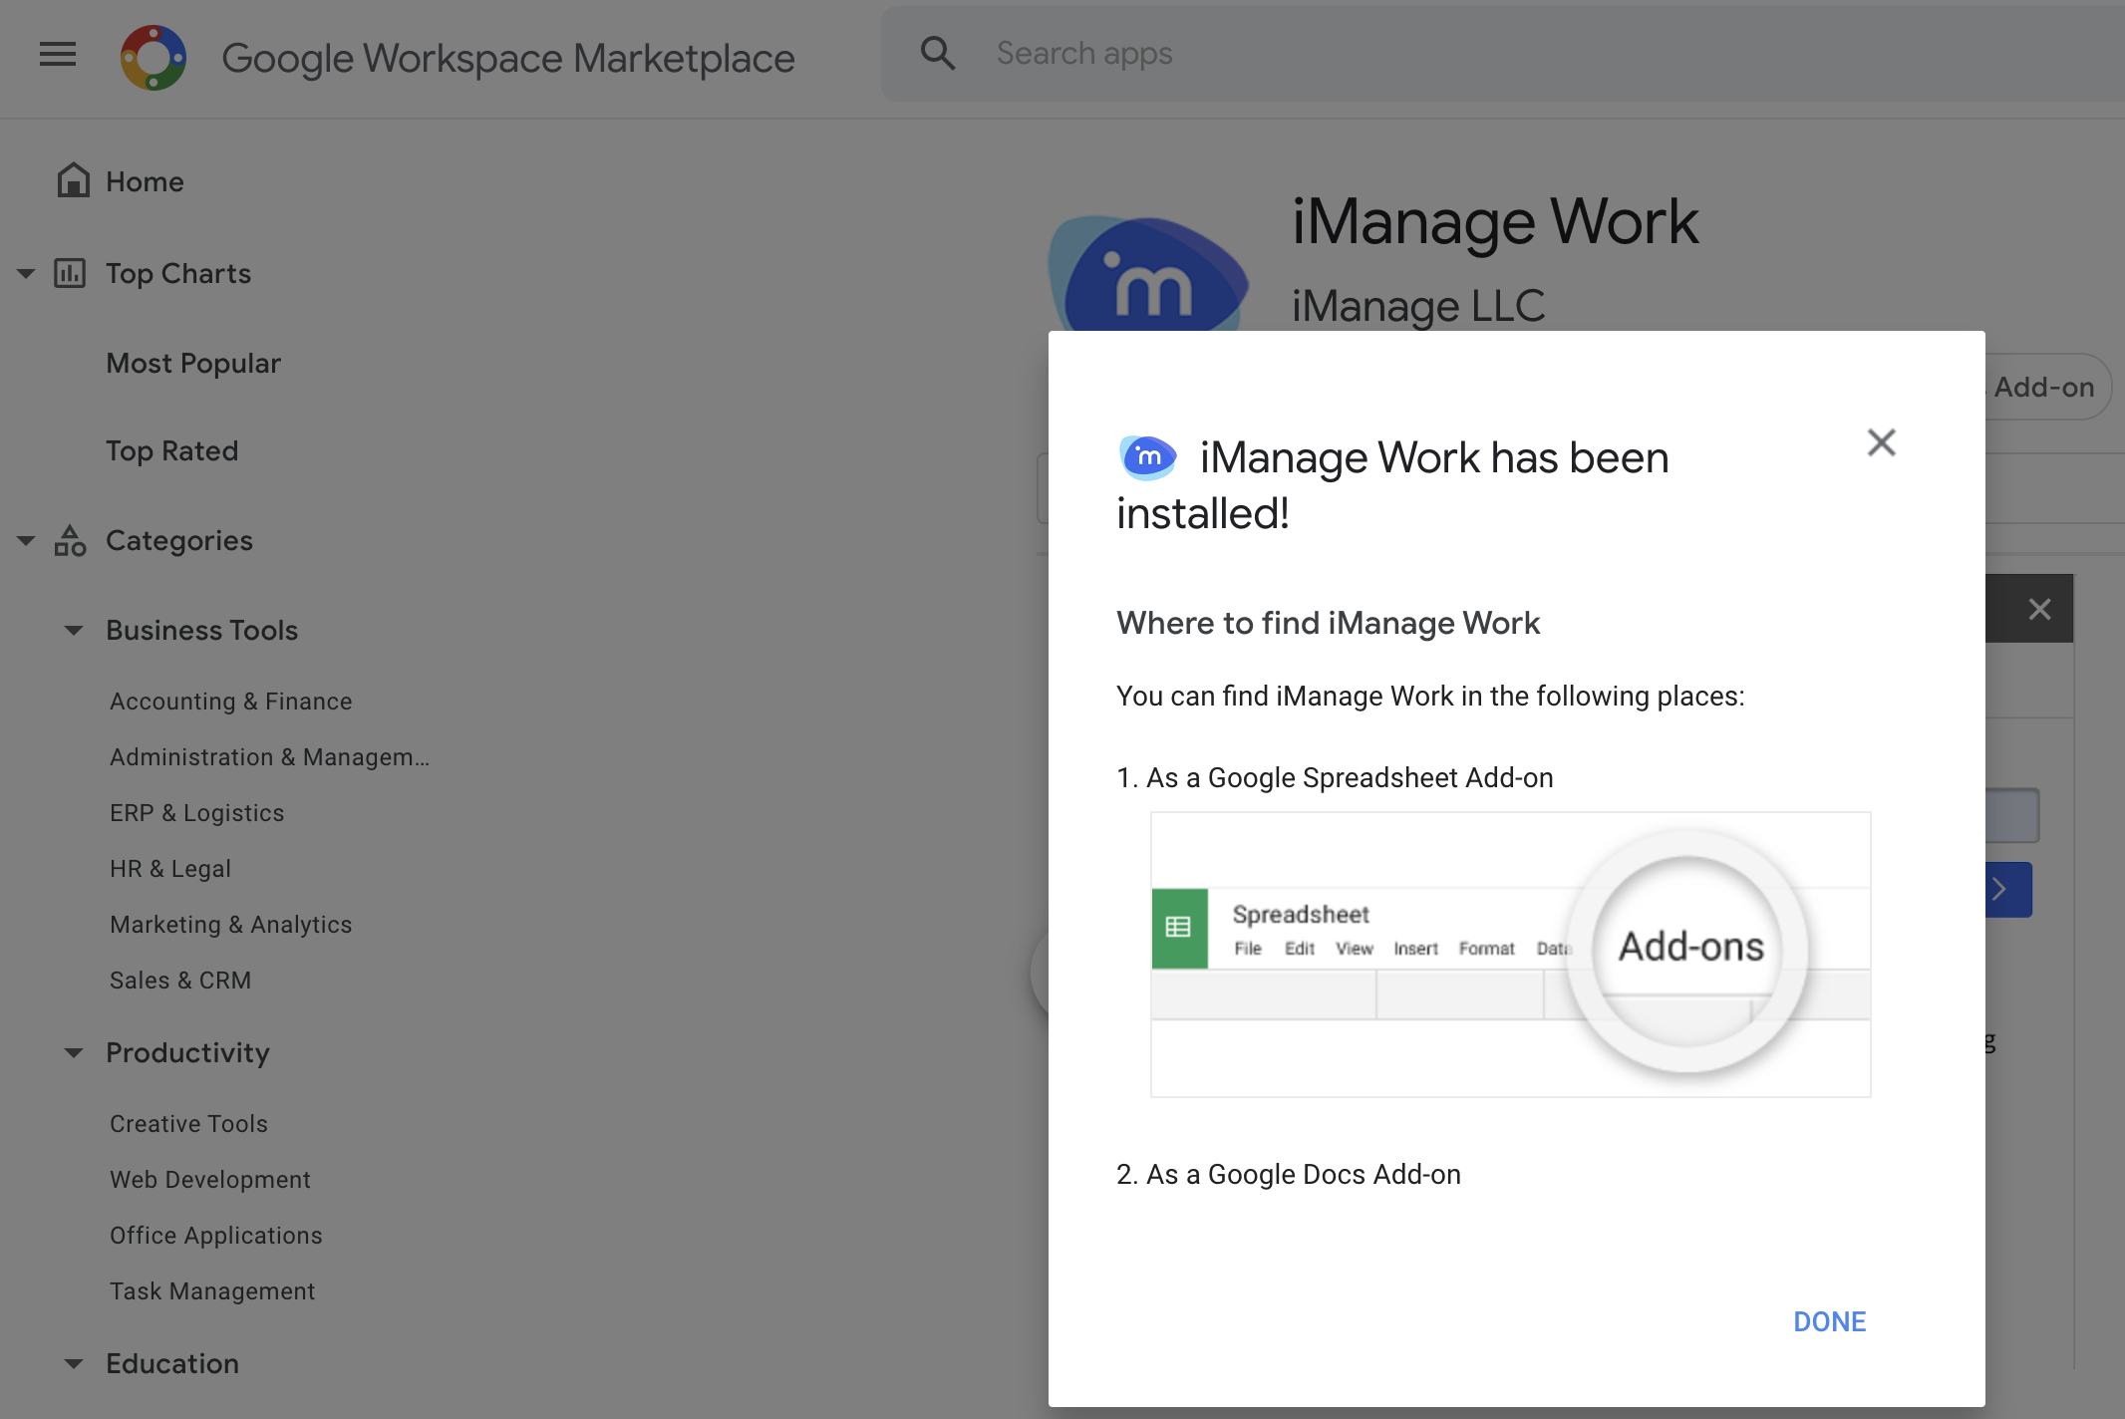
Task: Collapse the Productivity category
Action: click(74, 1052)
